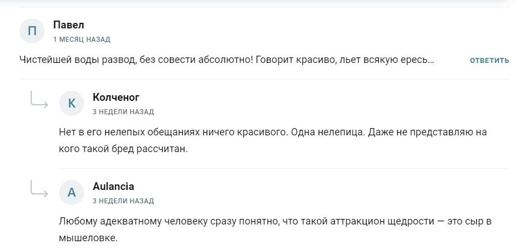Open the username Колченог
Image resolution: width=532 pixels, height=249 pixels.
pos(116,97)
